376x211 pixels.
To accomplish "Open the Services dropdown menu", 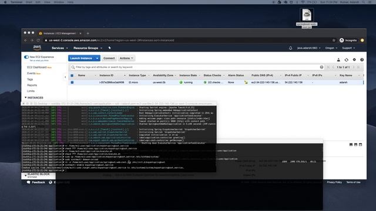I will 60,48.
